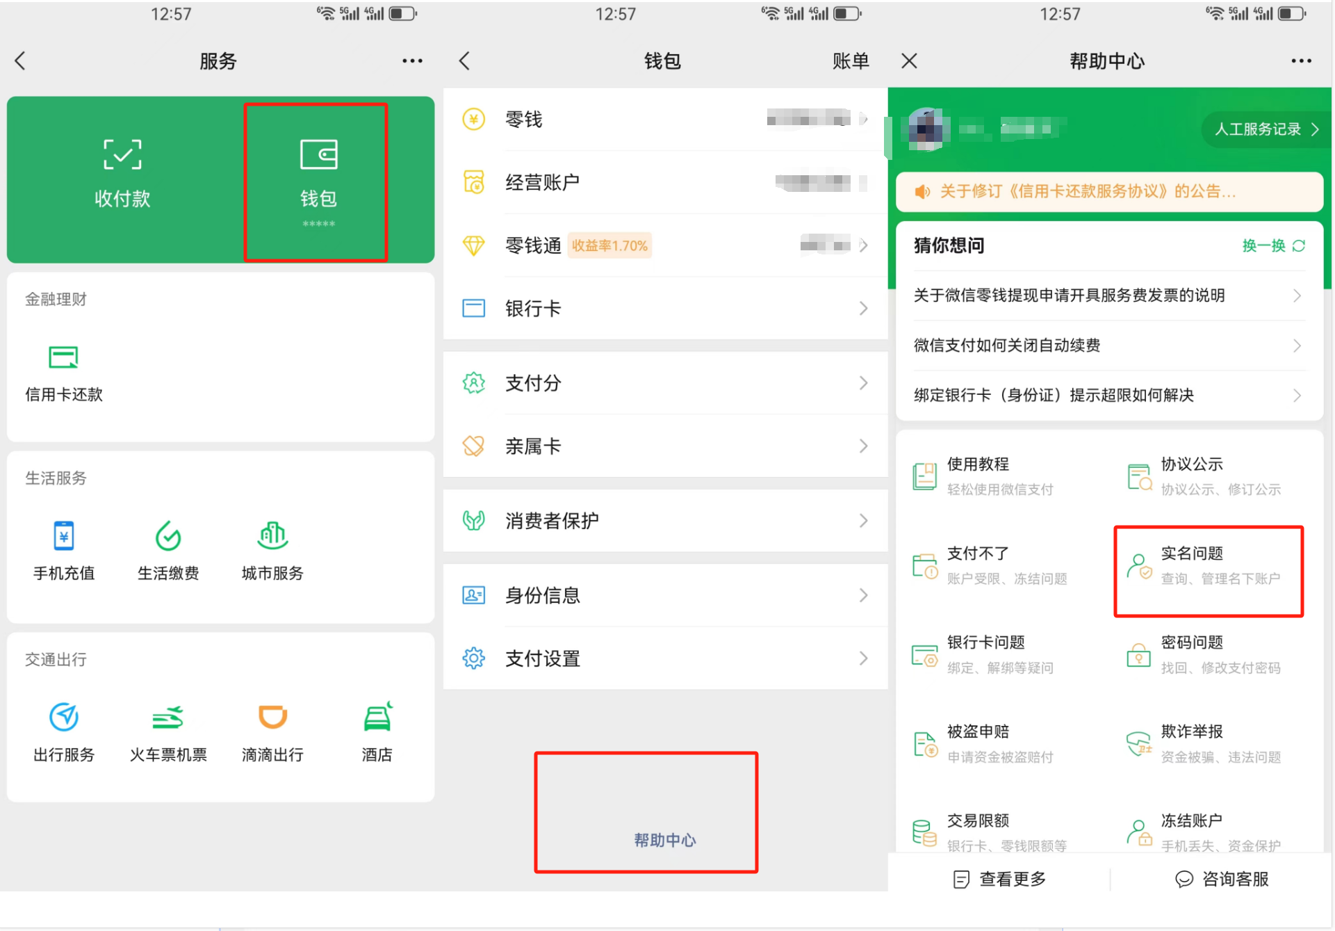Expand the 身份信息 row chevron
The image size is (1335, 931).
pyautogui.click(x=863, y=595)
